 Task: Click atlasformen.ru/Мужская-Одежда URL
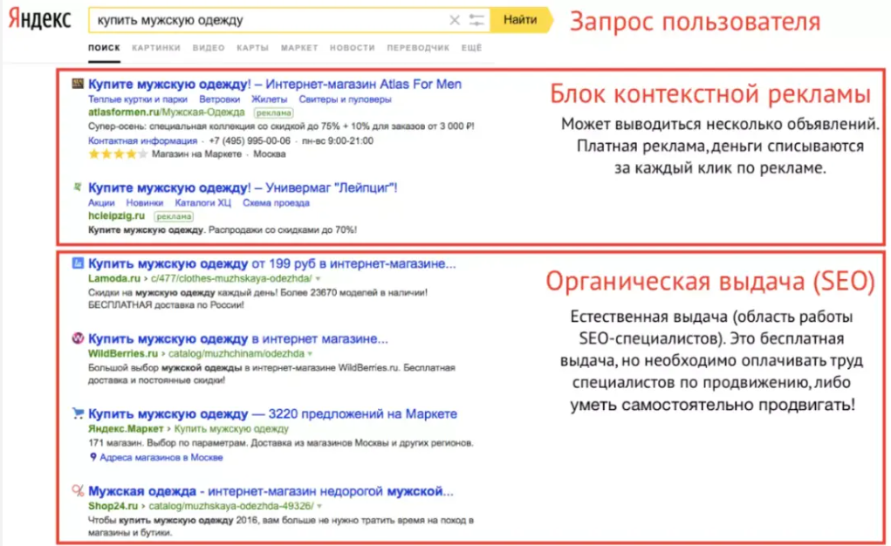[x=166, y=113]
